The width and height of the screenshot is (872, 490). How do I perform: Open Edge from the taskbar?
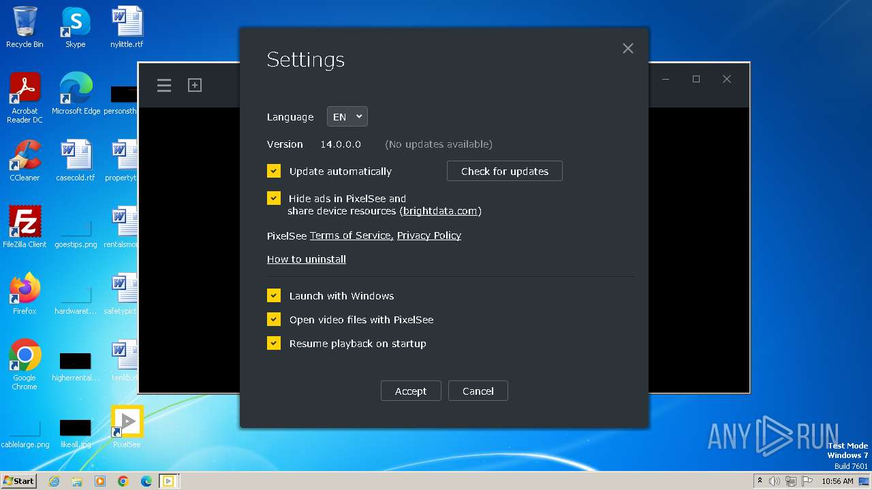146,481
